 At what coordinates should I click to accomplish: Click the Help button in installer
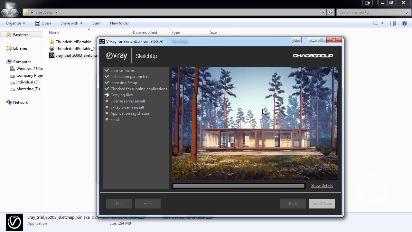pos(147,204)
